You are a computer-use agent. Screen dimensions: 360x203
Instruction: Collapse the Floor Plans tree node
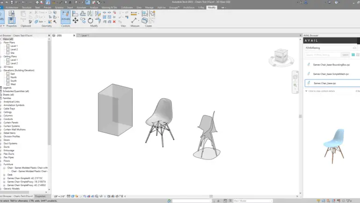(x=2, y=43)
